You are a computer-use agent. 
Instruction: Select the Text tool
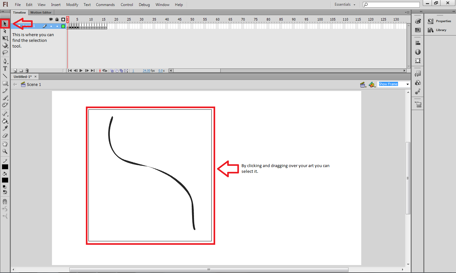pos(5,68)
